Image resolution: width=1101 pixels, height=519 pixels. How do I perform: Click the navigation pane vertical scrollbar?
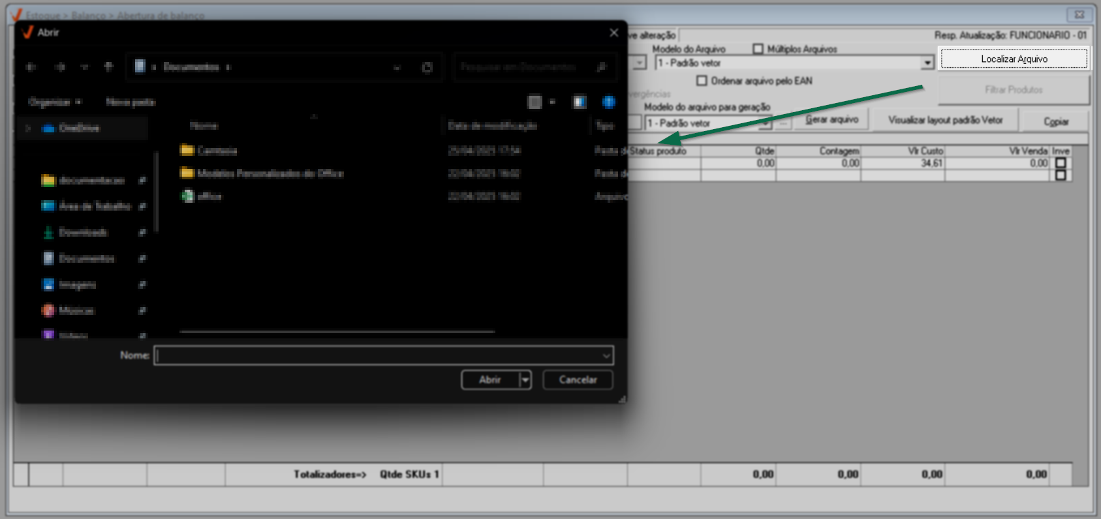click(156, 192)
